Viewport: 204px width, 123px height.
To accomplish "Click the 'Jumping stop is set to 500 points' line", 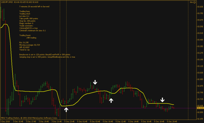I will click(47, 57).
